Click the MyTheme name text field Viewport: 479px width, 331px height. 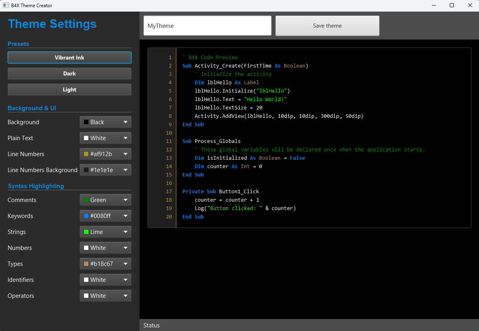(x=207, y=26)
